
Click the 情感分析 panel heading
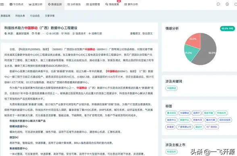172,29
